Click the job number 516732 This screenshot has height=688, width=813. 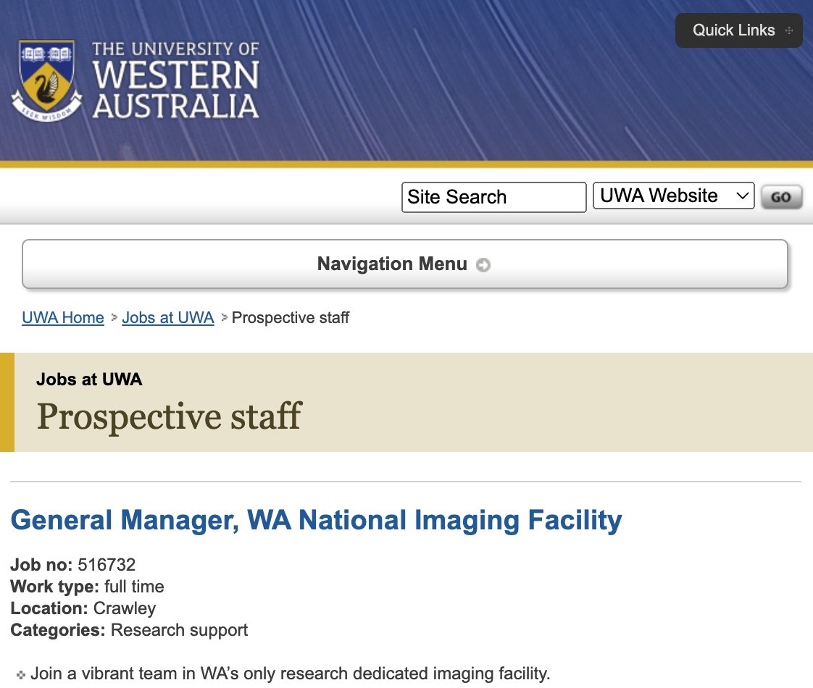(x=107, y=564)
